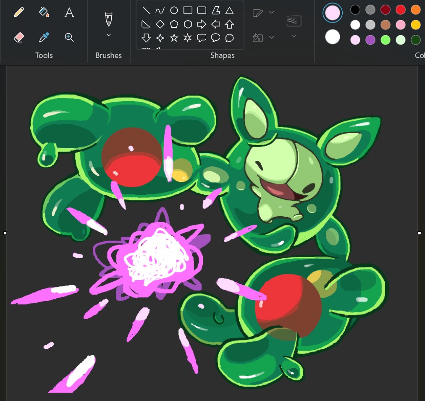Choose the Hexagon shape
Screen dimensions: 425x401
coord(188,24)
